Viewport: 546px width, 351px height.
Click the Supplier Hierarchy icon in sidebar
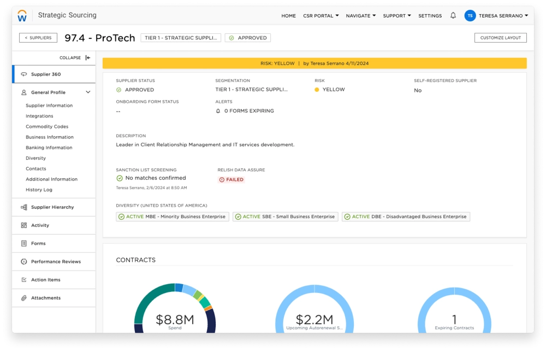coord(24,207)
